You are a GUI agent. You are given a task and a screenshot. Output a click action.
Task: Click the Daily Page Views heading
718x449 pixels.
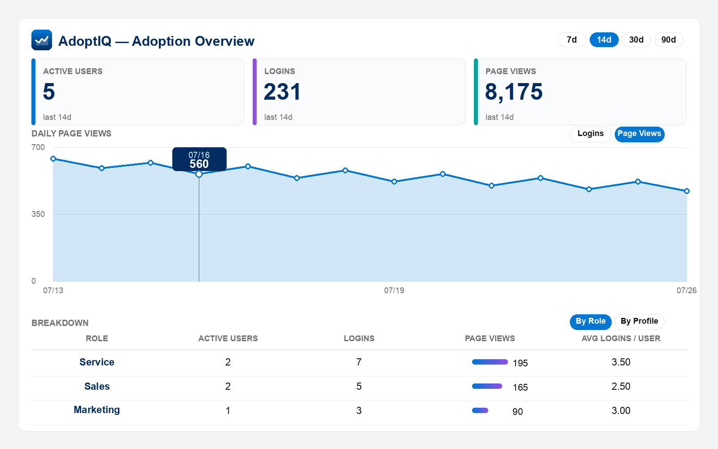[x=71, y=133]
